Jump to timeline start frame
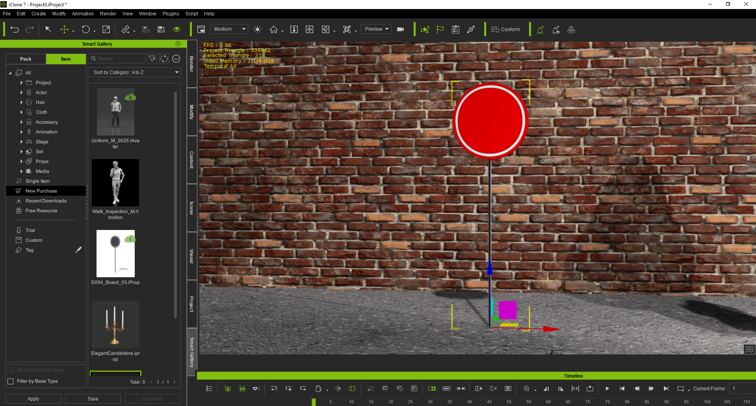 pyautogui.click(x=622, y=389)
